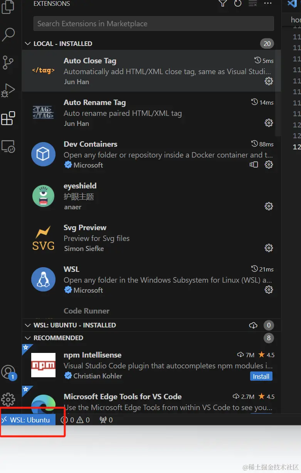
Task: Click the npm logo thumbnail
Action: click(x=43, y=365)
